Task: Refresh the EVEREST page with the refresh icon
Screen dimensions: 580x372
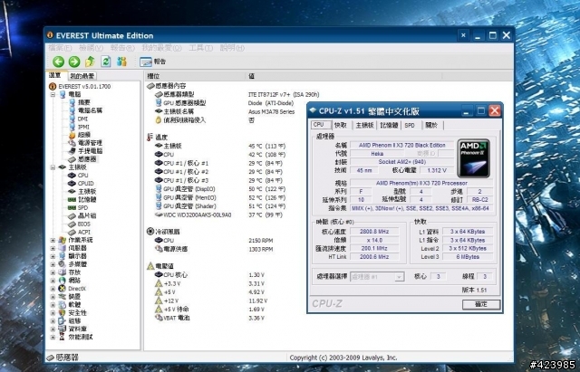Action: [x=106, y=62]
